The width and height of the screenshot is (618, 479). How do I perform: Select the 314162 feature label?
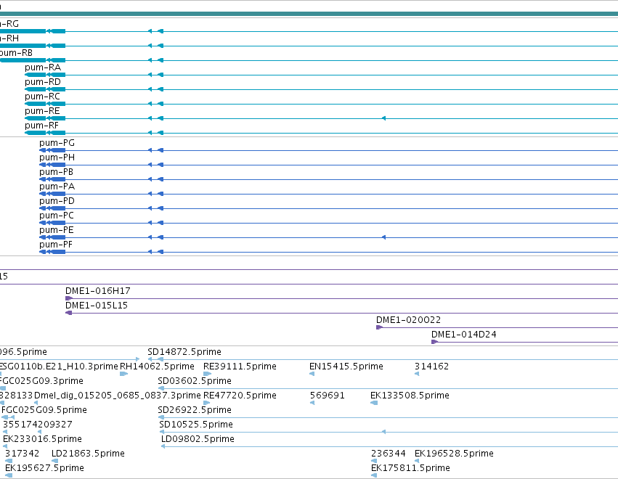pyautogui.click(x=431, y=367)
